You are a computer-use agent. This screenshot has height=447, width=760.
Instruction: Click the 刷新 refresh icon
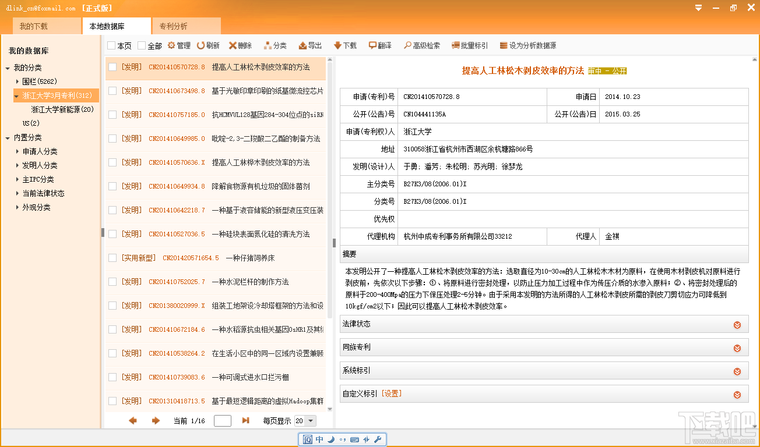tap(200, 45)
